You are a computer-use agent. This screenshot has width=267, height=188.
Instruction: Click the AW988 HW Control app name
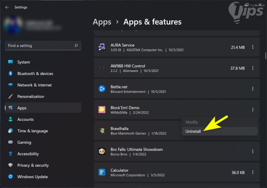pos(128,66)
